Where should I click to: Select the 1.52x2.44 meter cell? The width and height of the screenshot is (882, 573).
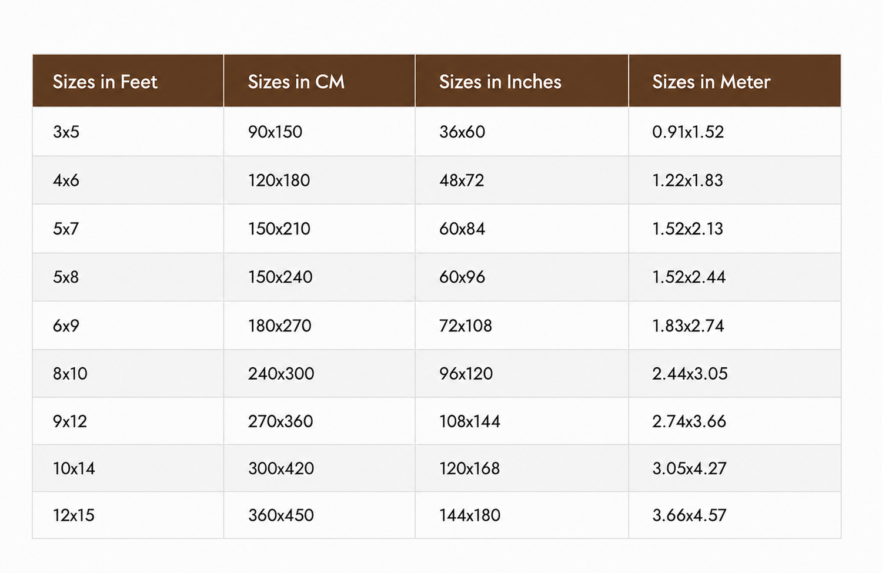click(735, 277)
